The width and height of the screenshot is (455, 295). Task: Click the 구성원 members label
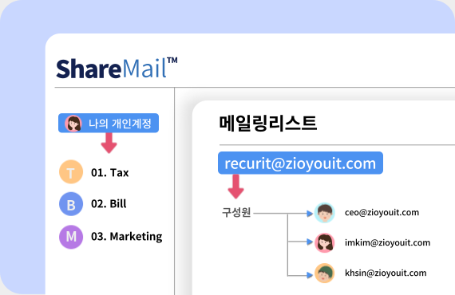[236, 212]
